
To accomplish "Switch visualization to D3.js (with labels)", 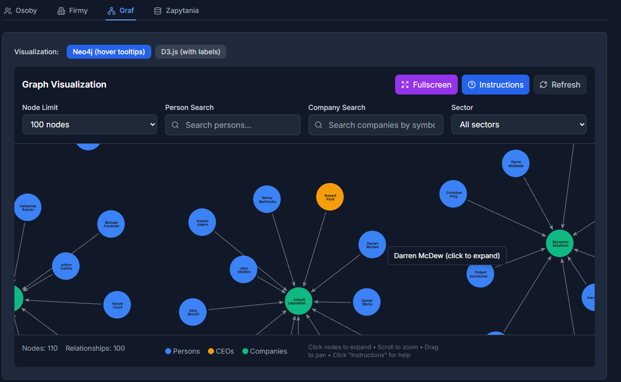I will [x=191, y=52].
